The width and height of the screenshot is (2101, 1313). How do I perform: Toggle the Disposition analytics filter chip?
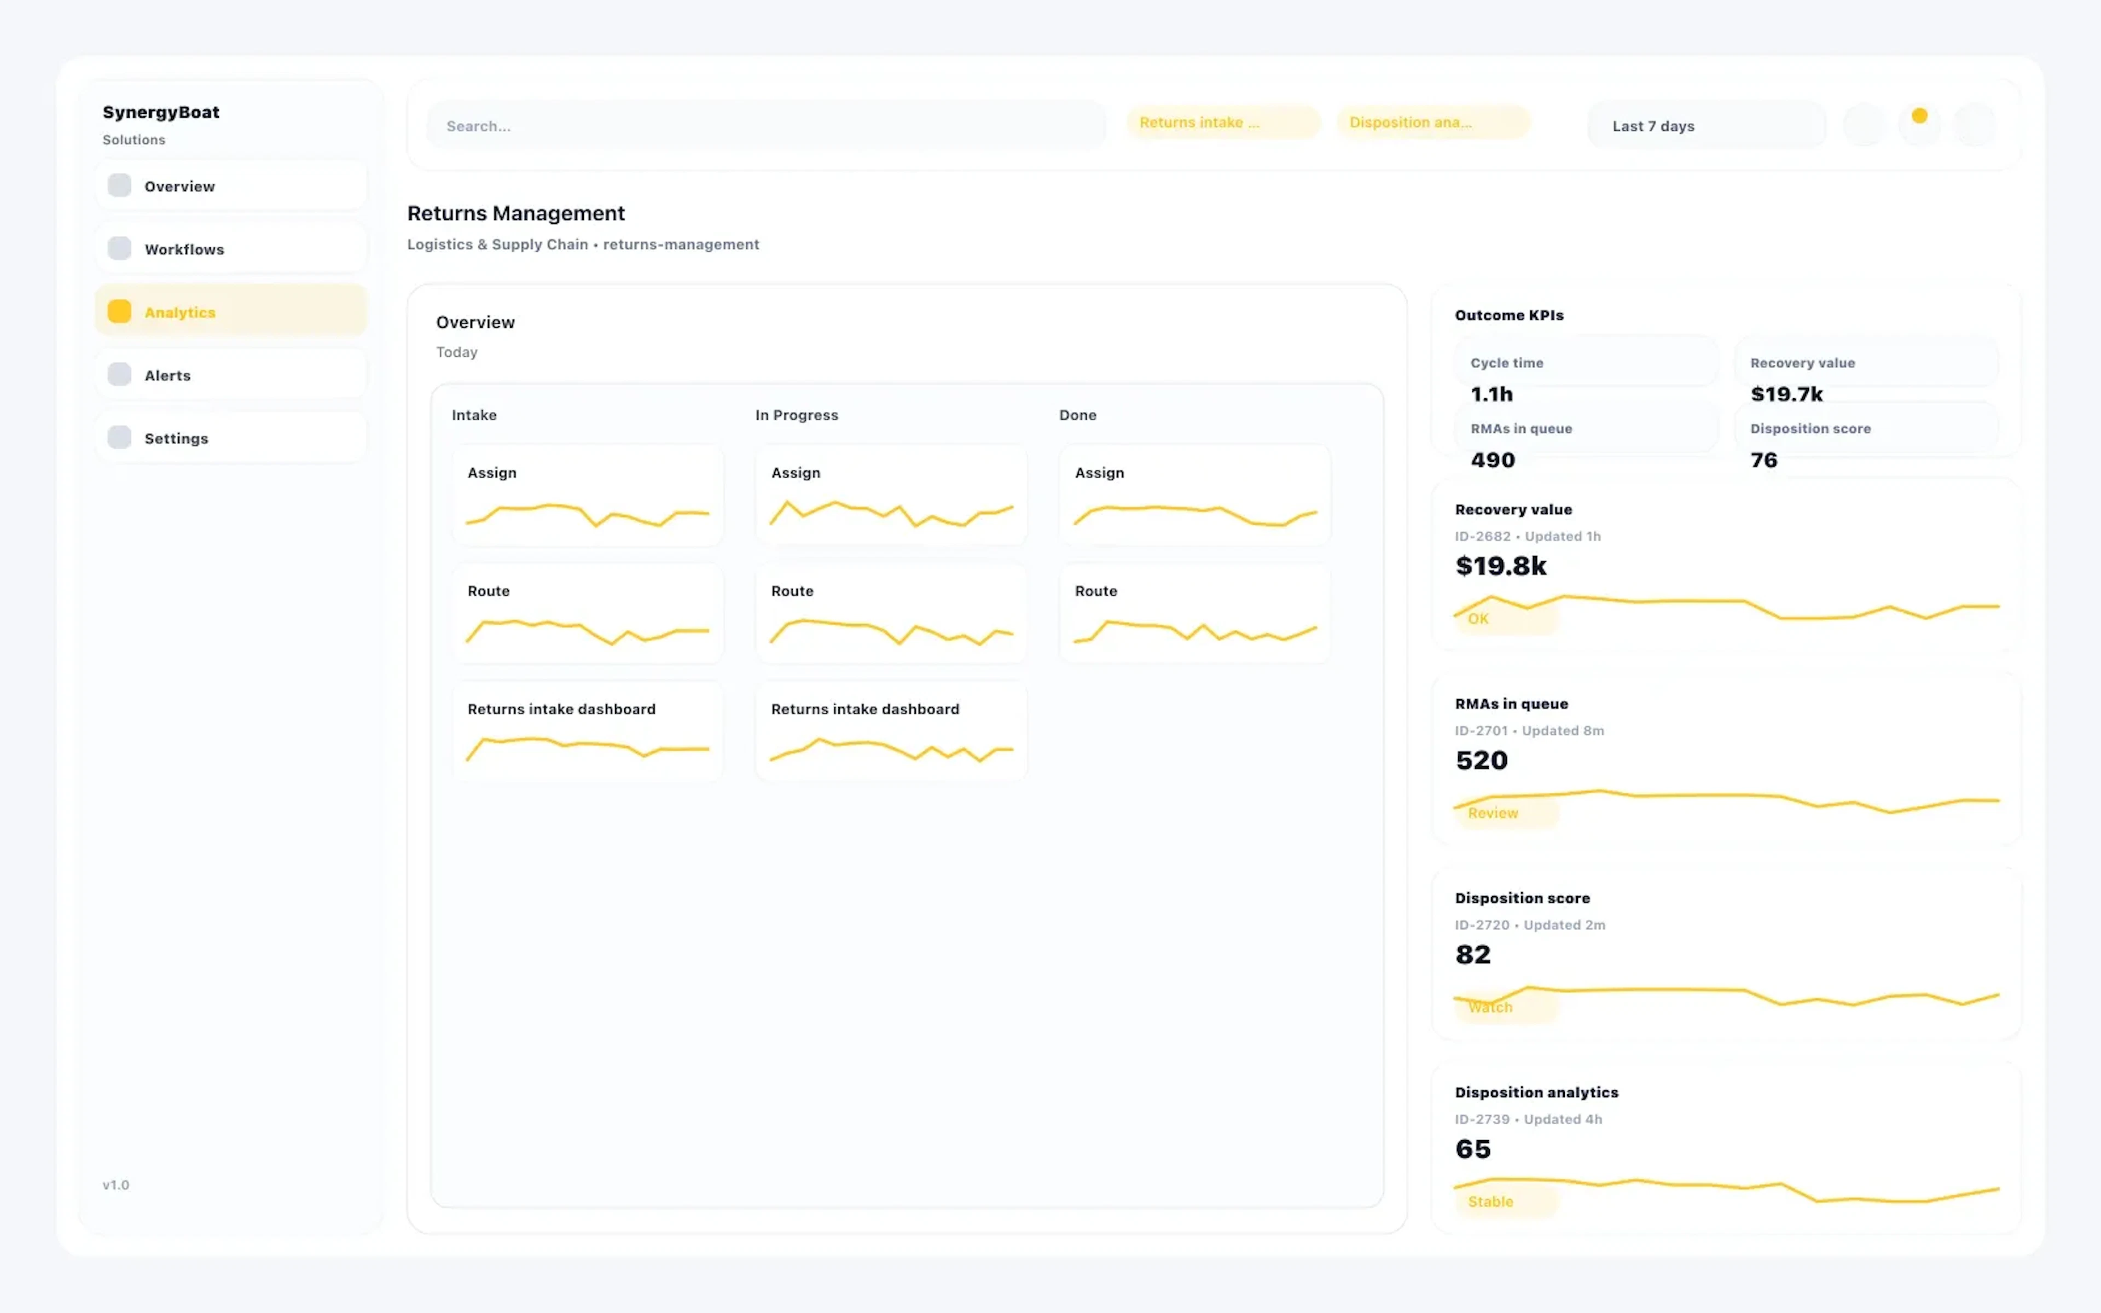[x=1432, y=121]
